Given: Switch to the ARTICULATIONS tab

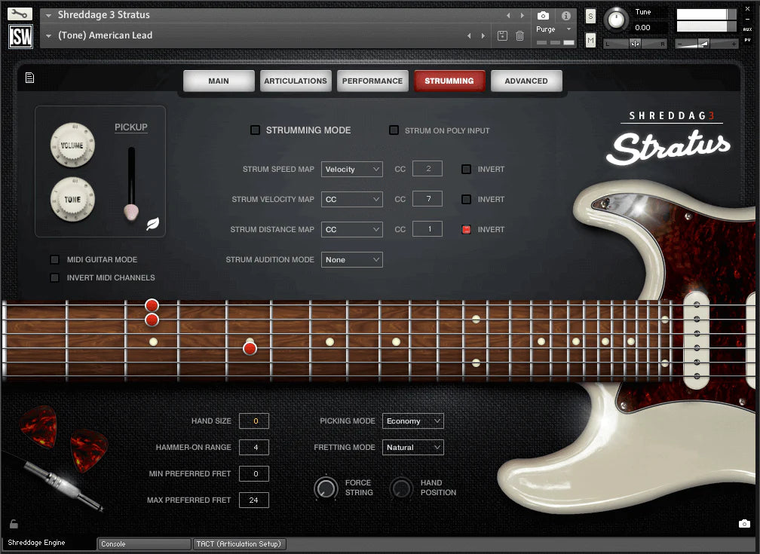Looking at the screenshot, I should (296, 81).
